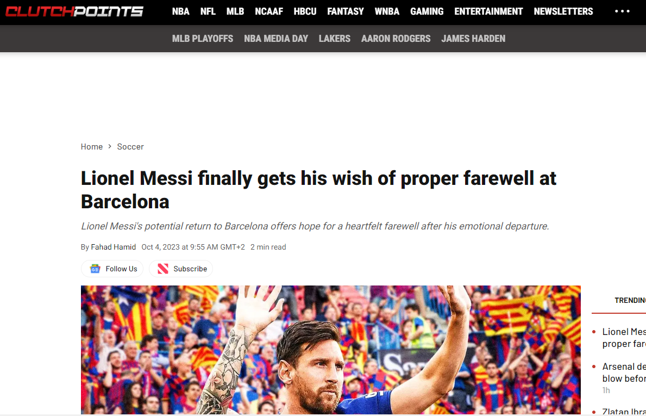The image size is (646, 416).
Task: Open the NBA Media Day topic
Action: tap(276, 39)
